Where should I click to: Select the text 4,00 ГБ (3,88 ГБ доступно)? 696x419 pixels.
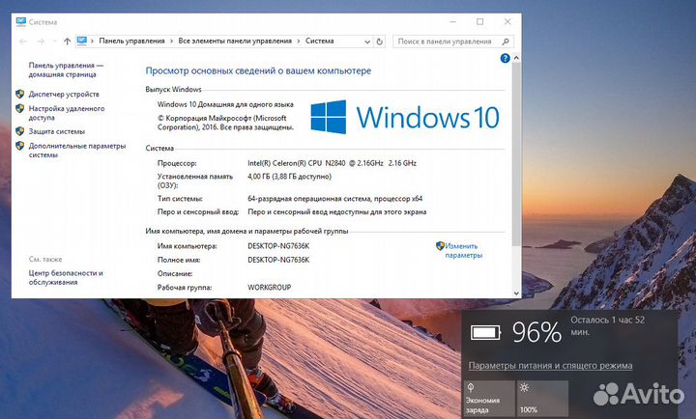tap(289, 177)
